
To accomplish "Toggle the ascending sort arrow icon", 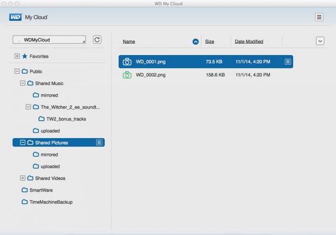I will [195, 42].
